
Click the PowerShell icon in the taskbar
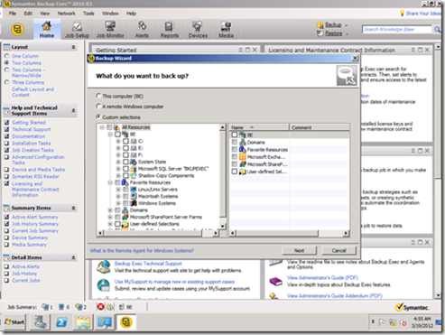point(61,322)
